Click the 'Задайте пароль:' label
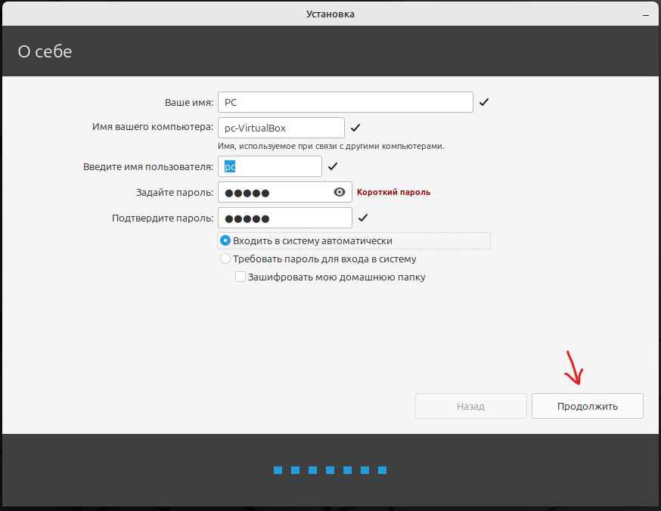Image resolution: width=661 pixels, height=511 pixels. pos(175,193)
